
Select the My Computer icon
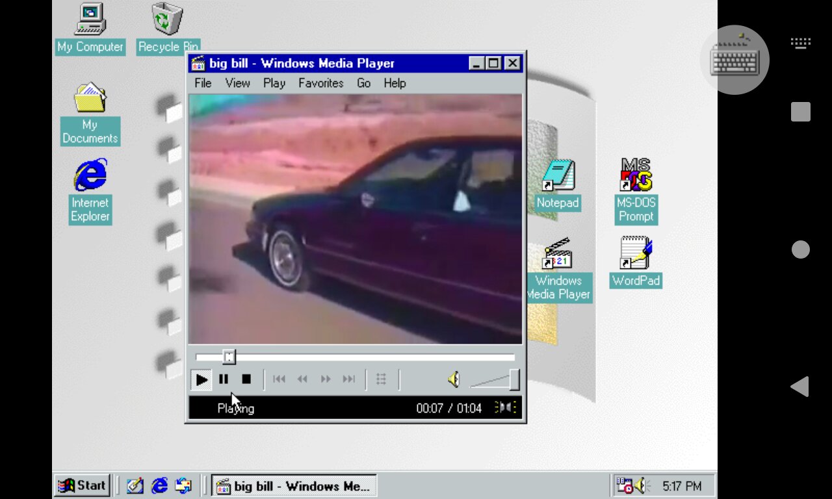coord(90,19)
